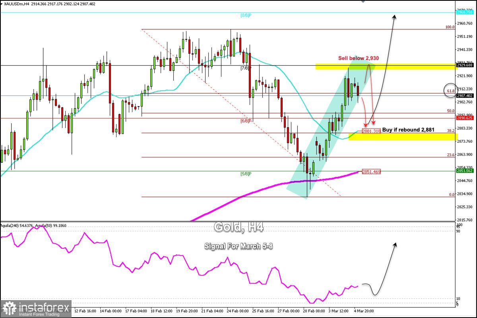Select the 0.0 Fibonacci level label
Viewport: 477px width, 318px height.
click(452, 195)
